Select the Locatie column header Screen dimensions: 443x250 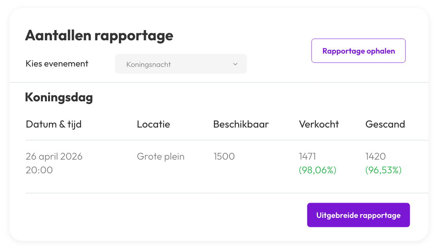(x=153, y=124)
